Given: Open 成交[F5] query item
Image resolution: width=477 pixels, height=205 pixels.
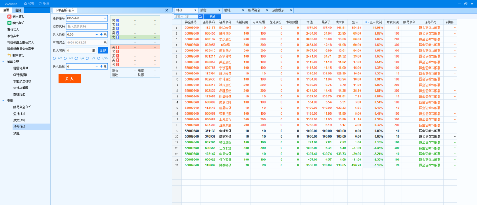Looking at the screenshot, I should pyautogui.click(x=19, y=120).
